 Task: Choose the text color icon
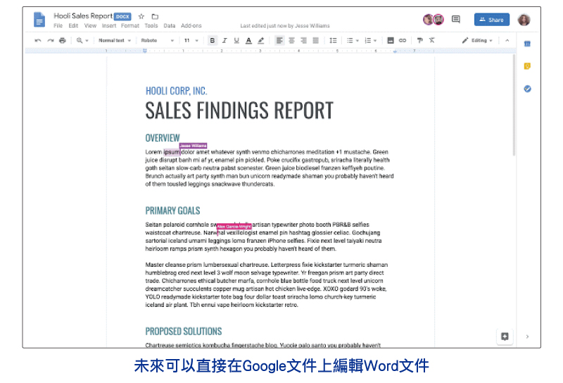[248, 41]
